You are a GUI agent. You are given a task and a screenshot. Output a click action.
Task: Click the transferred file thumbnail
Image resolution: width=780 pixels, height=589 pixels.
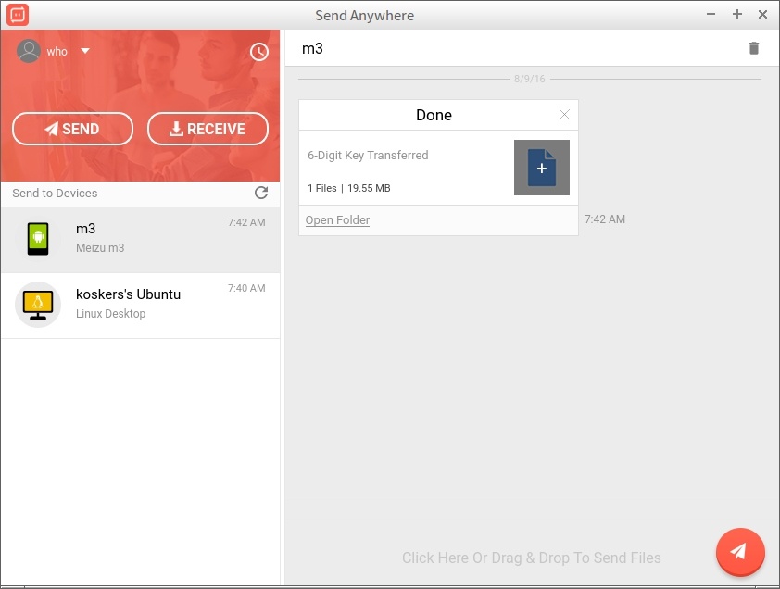[541, 168]
